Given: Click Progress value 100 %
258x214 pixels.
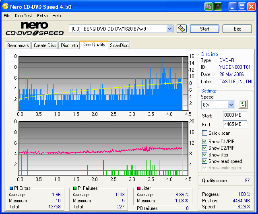Looking at the screenshot, I should click(x=244, y=194).
